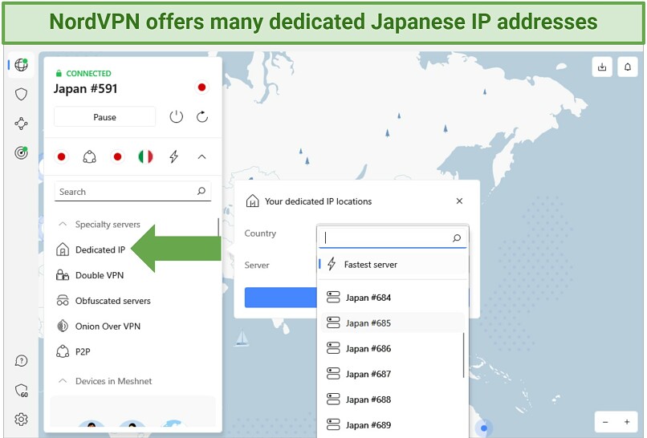Click the search magnifier in server list
Image resolution: width=647 pixels, height=438 pixels.
coord(201,191)
